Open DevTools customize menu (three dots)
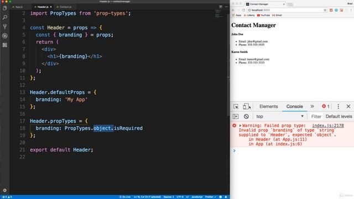The height and width of the screenshot is (199, 354). coord(338,107)
